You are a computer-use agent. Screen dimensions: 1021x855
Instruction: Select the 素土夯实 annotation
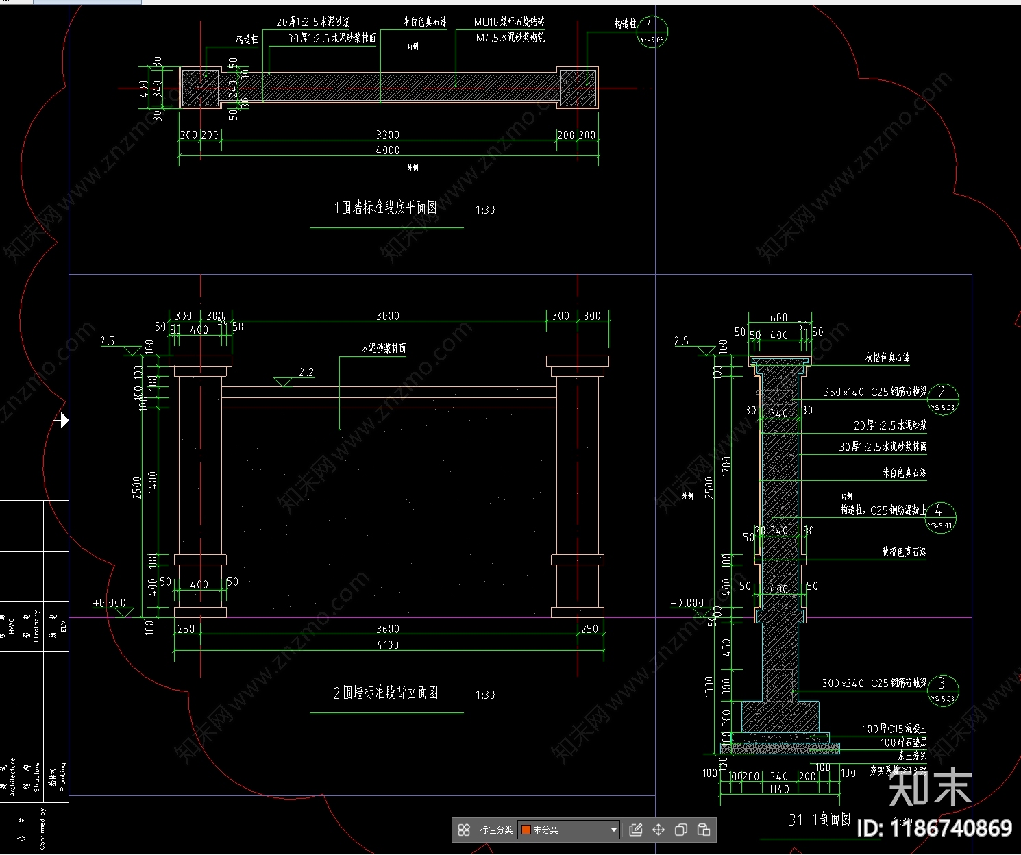tap(913, 755)
